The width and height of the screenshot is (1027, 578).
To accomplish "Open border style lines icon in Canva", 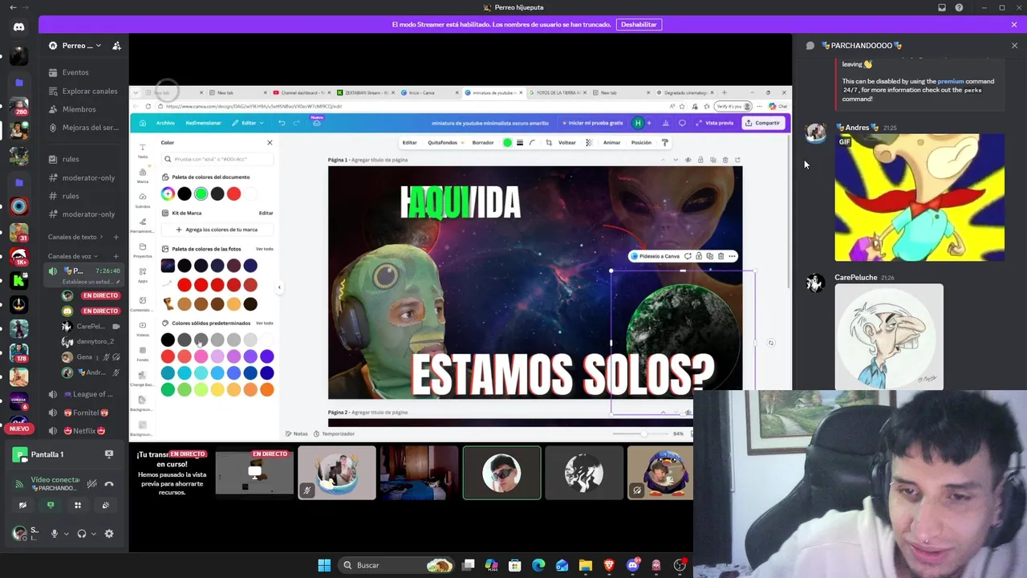I will pyautogui.click(x=520, y=143).
